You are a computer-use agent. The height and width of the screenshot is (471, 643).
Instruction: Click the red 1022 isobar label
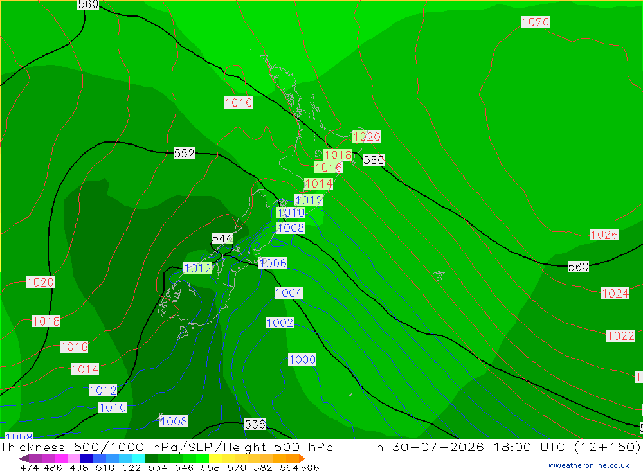click(x=621, y=336)
